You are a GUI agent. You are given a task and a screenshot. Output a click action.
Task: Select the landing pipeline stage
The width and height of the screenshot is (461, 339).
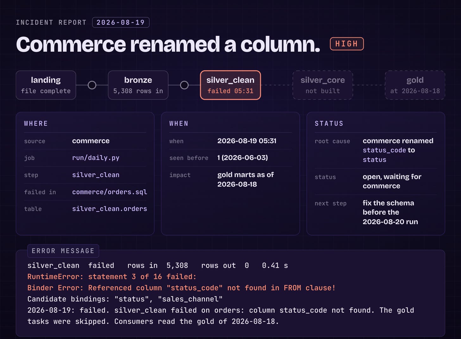click(46, 85)
